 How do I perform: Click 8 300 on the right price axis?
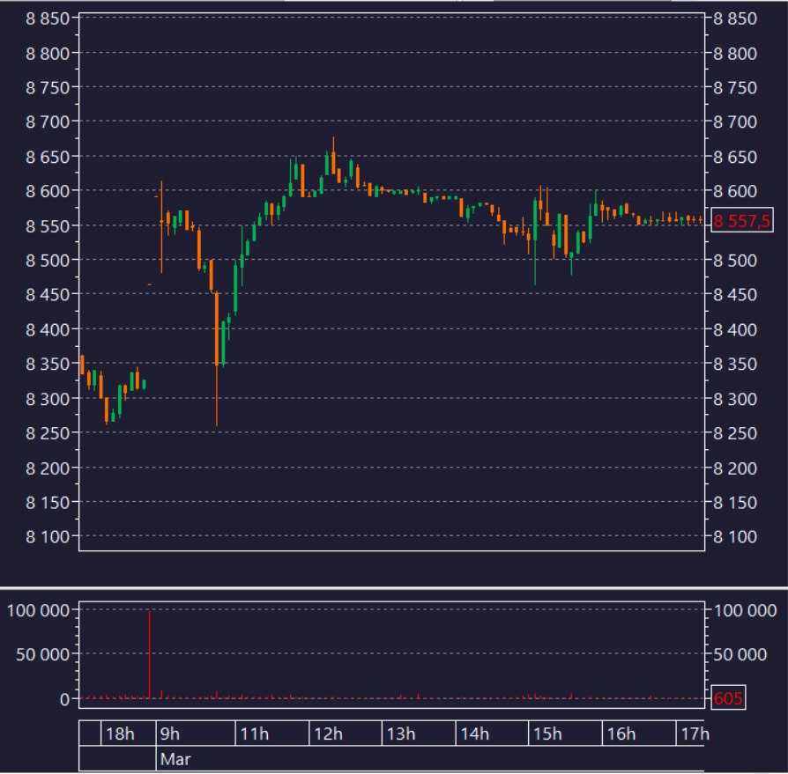[735, 399]
